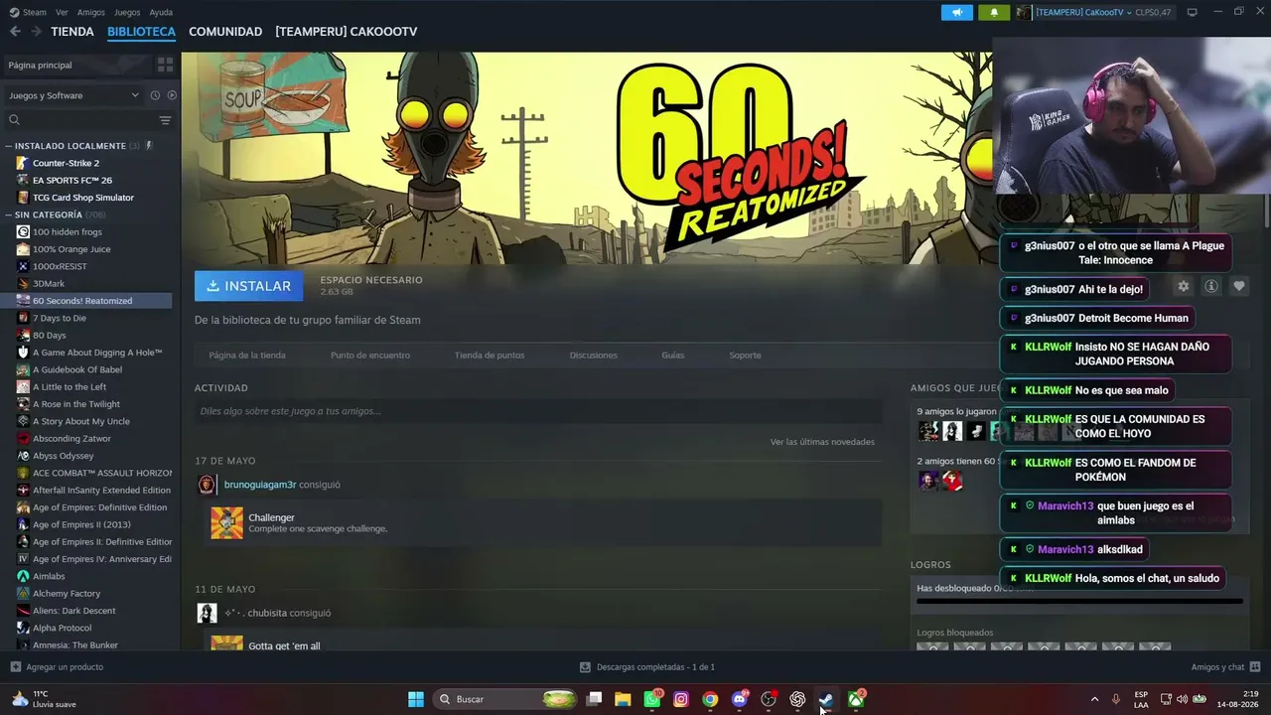Open the Ver menu

click(62, 12)
